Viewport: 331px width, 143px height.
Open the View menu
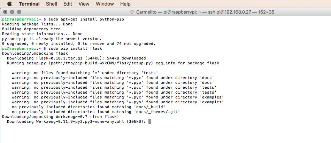pos(84,4)
